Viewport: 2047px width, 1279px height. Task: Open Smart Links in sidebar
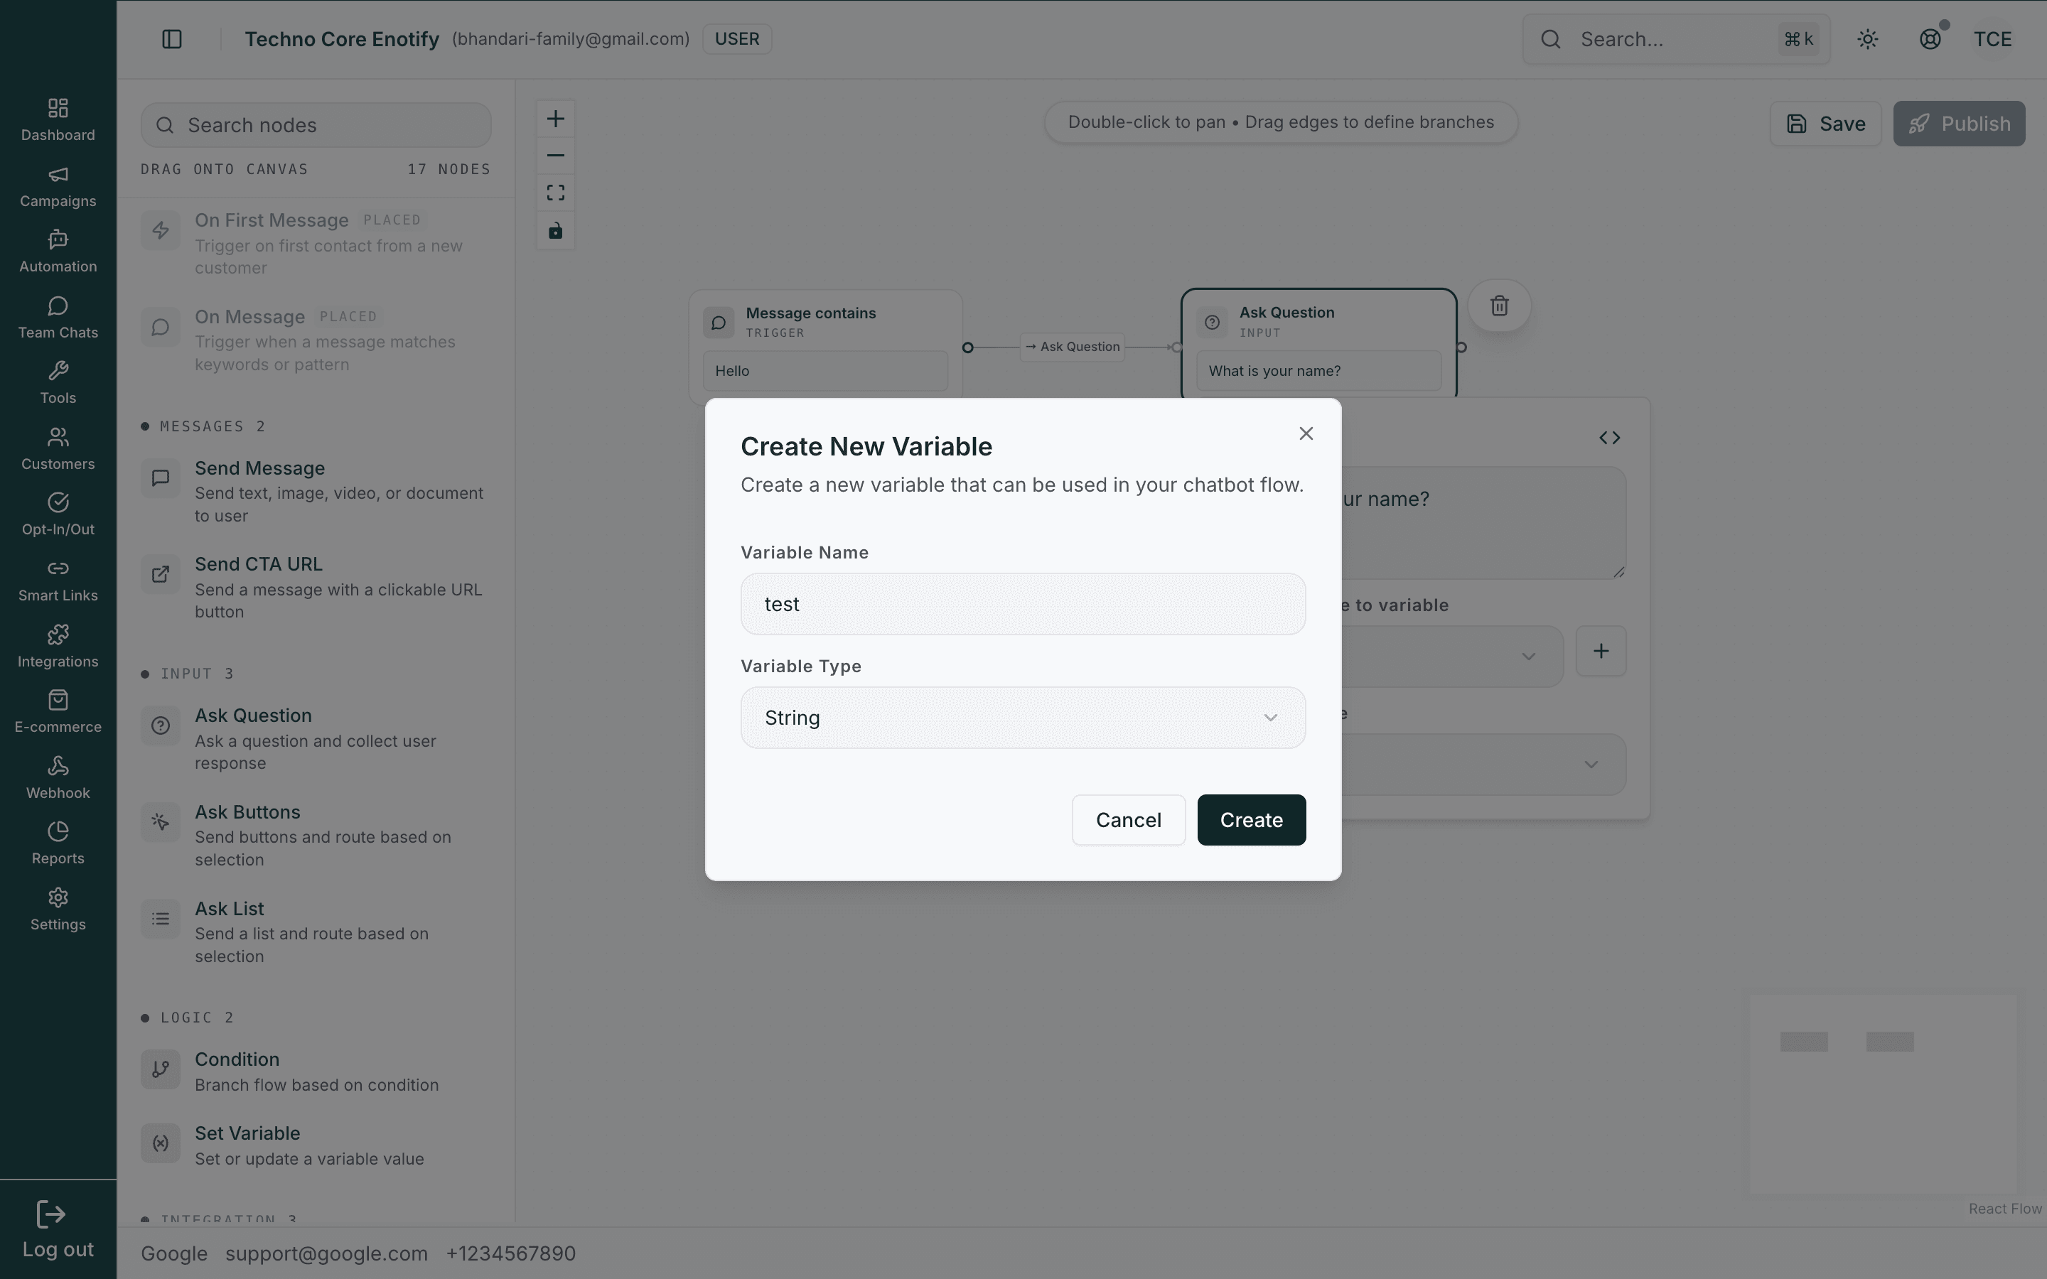pyautogui.click(x=58, y=581)
